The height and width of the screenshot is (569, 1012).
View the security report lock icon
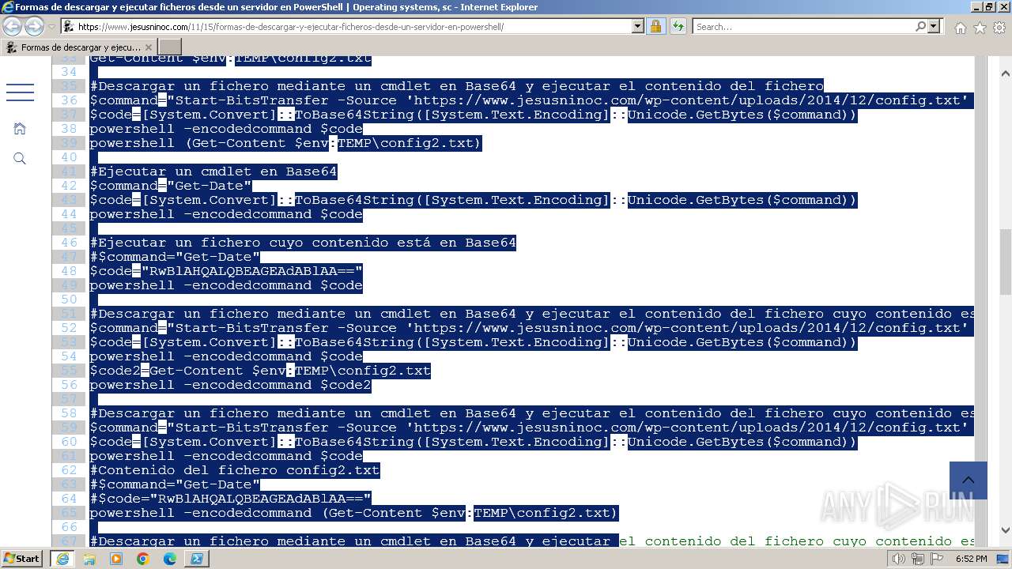655,26
